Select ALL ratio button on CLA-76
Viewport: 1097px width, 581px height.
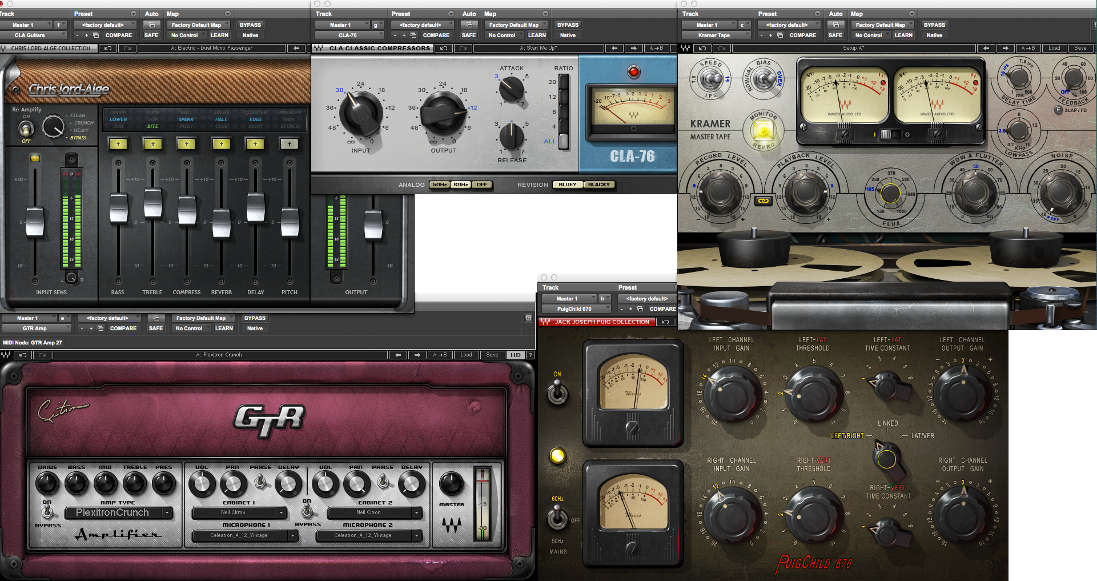(x=564, y=141)
